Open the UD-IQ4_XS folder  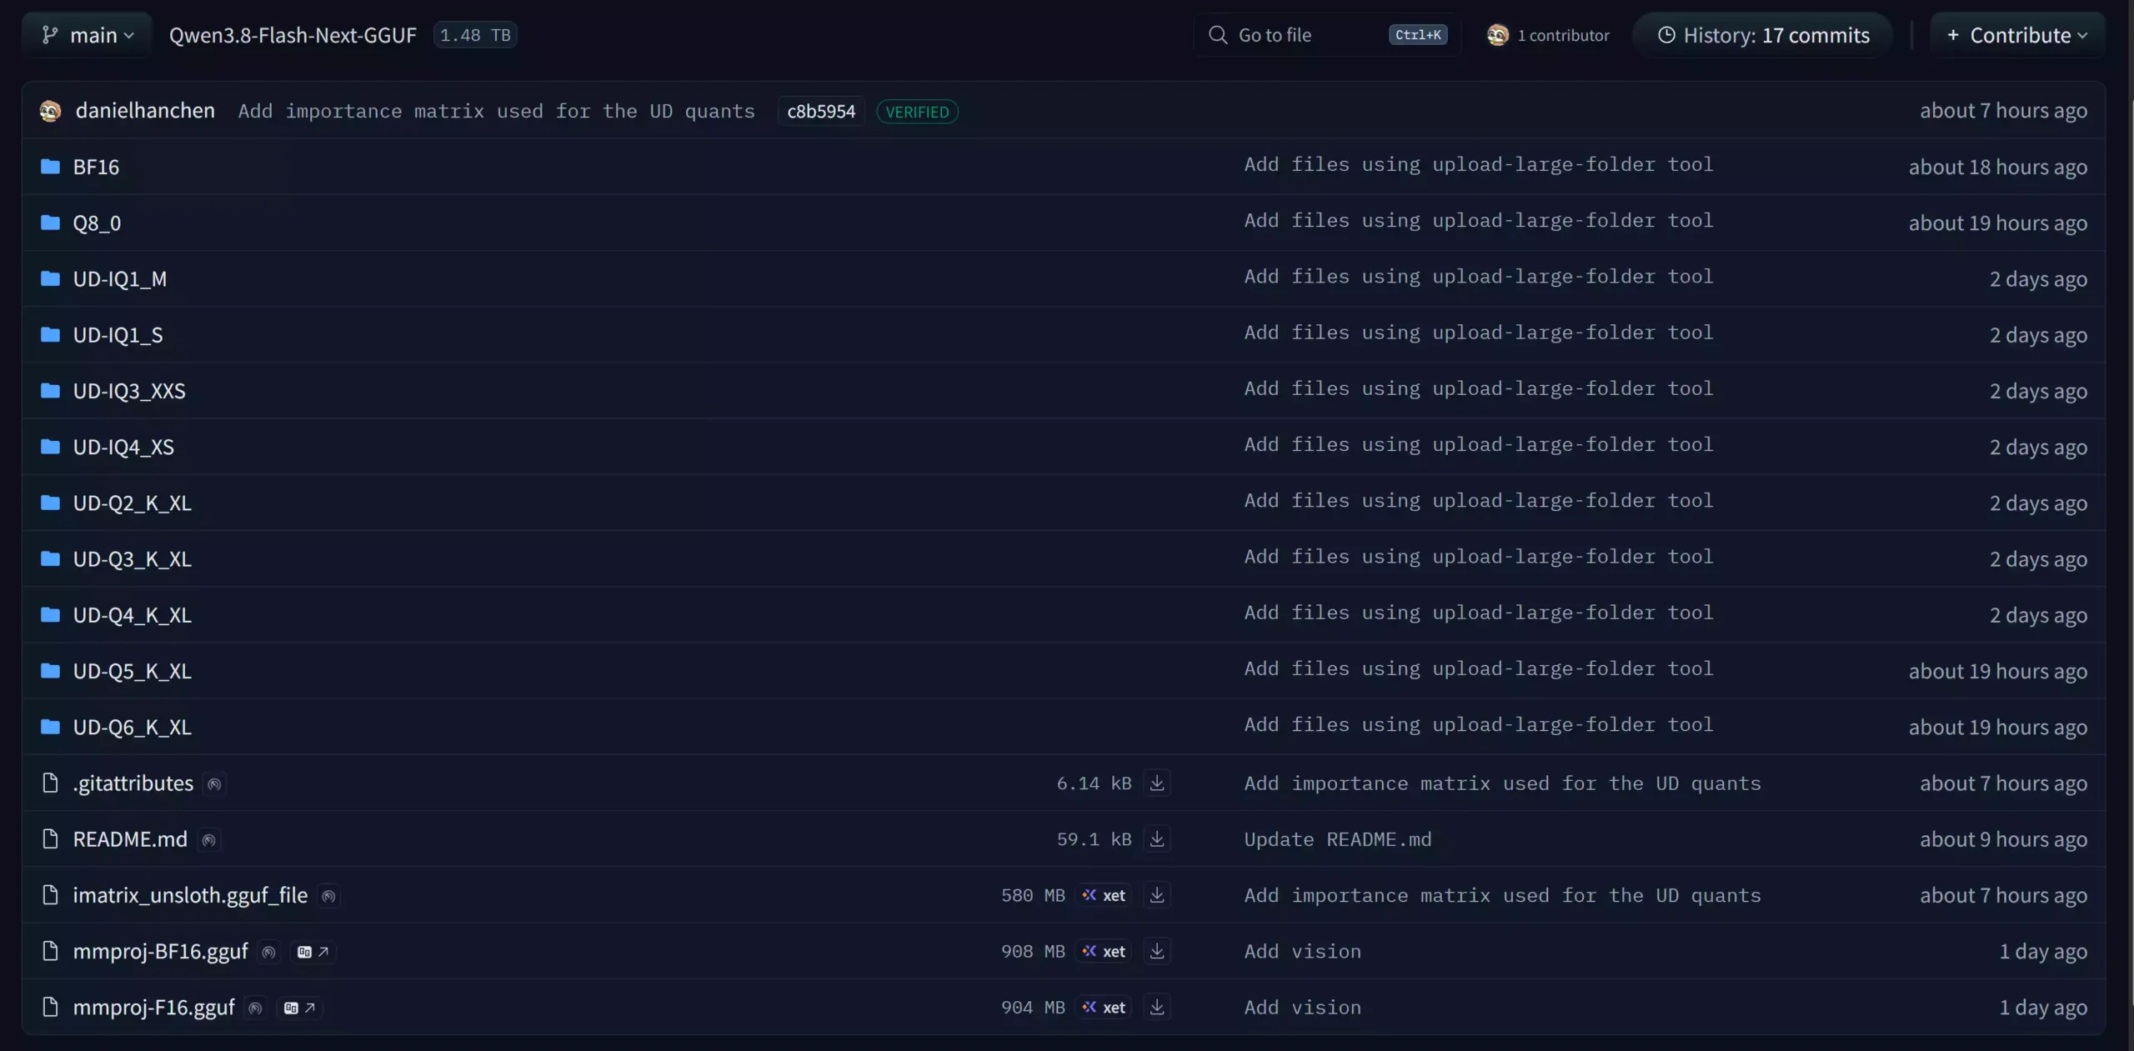coord(123,447)
